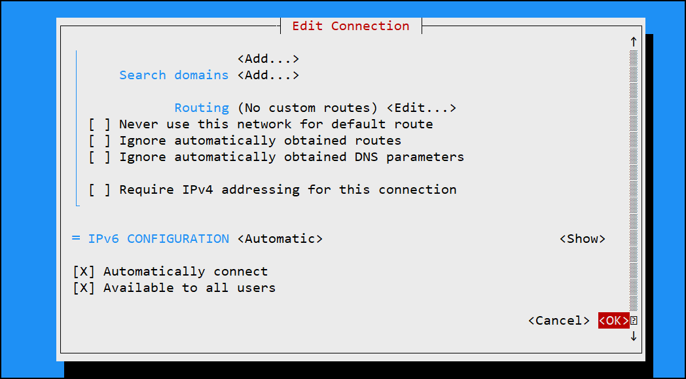
Task: Open Routing Edit... dialog
Action: point(422,108)
